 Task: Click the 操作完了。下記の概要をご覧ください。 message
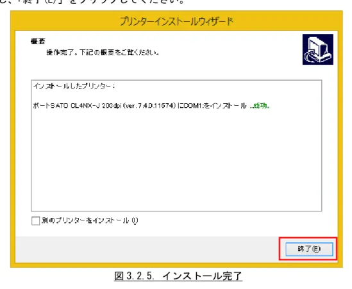pyautogui.click(x=103, y=53)
